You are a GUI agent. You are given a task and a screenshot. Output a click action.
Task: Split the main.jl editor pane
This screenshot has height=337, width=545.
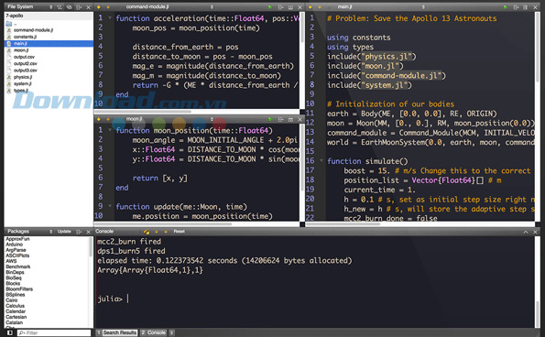tap(517, 7)
